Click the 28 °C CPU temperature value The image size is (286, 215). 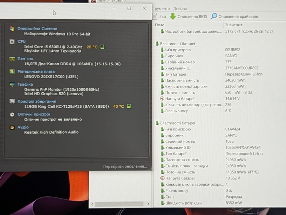(92, 47)
